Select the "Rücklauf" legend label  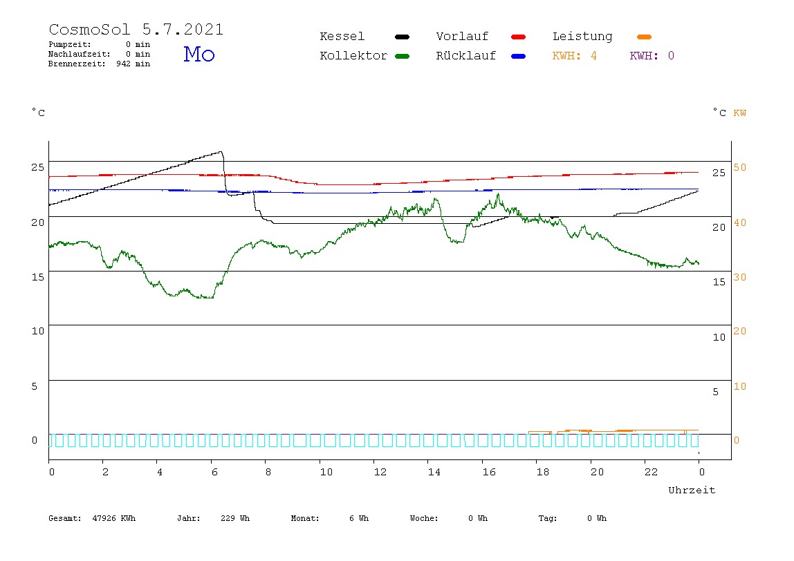point(466,56)
